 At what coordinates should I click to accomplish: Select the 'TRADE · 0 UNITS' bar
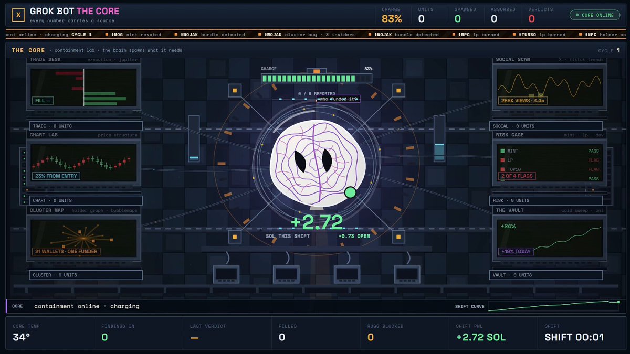[x=86, y=126]
